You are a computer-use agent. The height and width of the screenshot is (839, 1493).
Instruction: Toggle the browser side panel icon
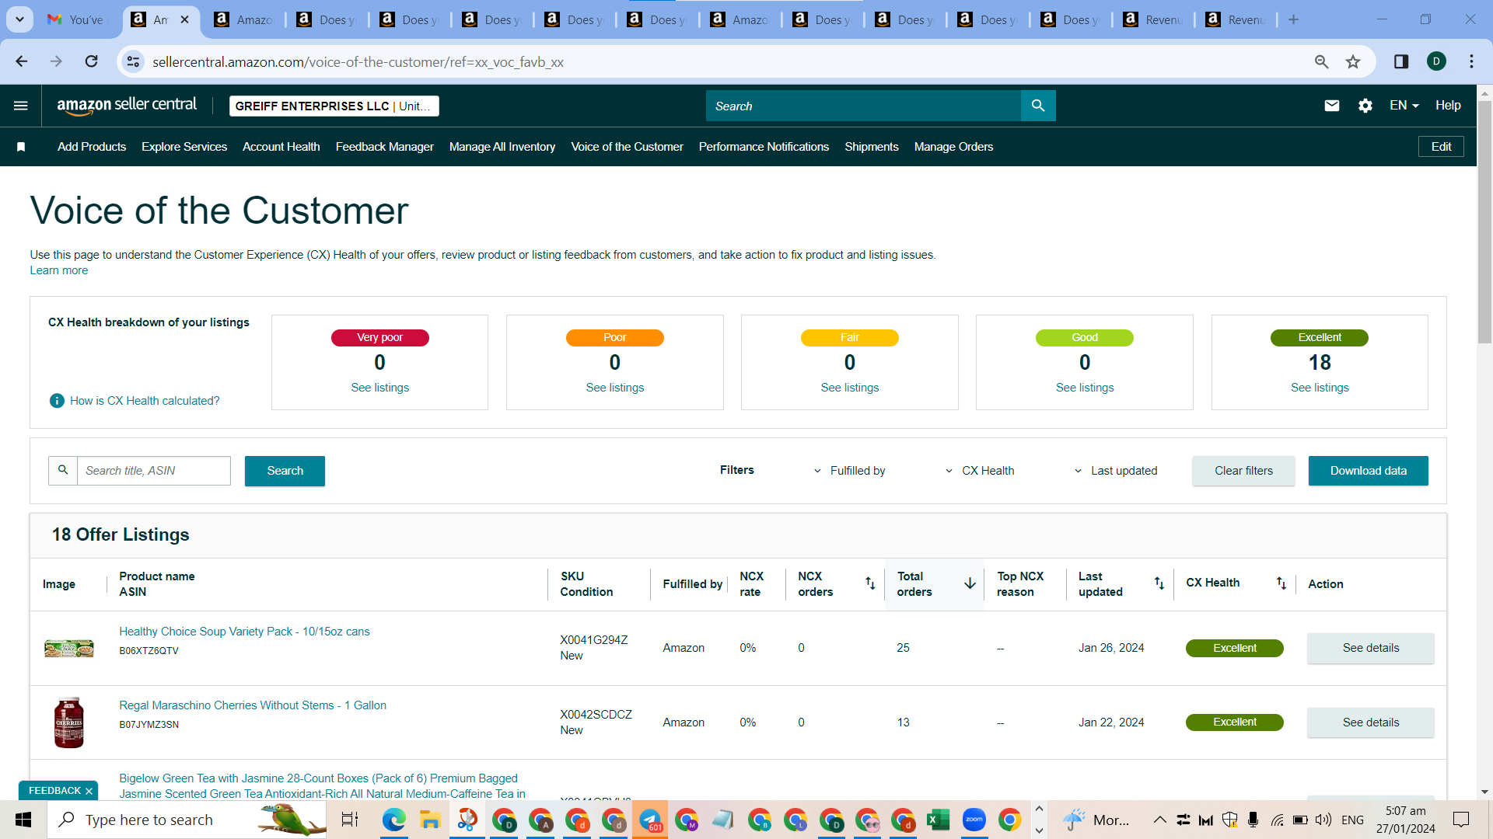pos(1401,61)
